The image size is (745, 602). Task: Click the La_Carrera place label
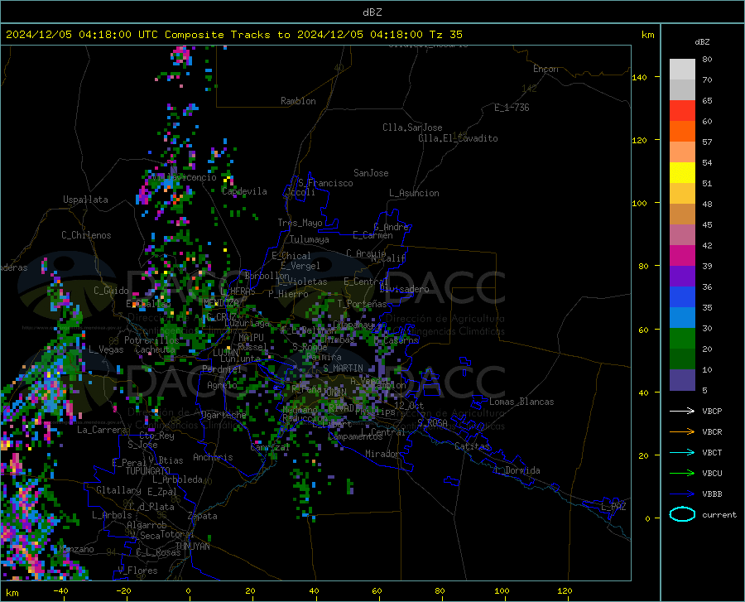tap(102, 430)
